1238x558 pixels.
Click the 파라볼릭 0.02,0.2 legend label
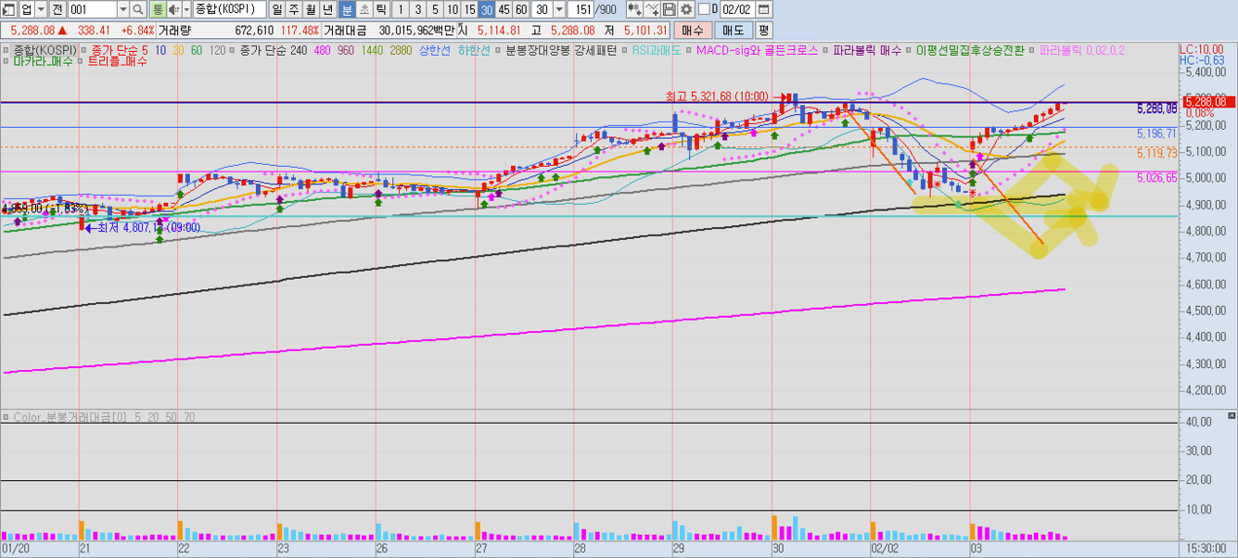tap(1082, 50)
